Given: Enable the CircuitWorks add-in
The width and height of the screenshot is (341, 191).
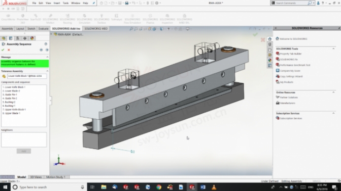Looking at the screenshot, I should click(x=8, y=18).
